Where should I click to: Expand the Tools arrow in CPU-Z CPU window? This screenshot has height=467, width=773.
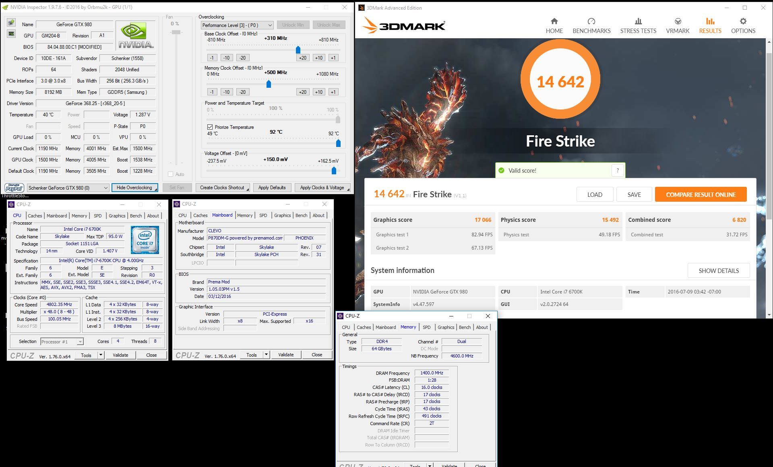101,355
